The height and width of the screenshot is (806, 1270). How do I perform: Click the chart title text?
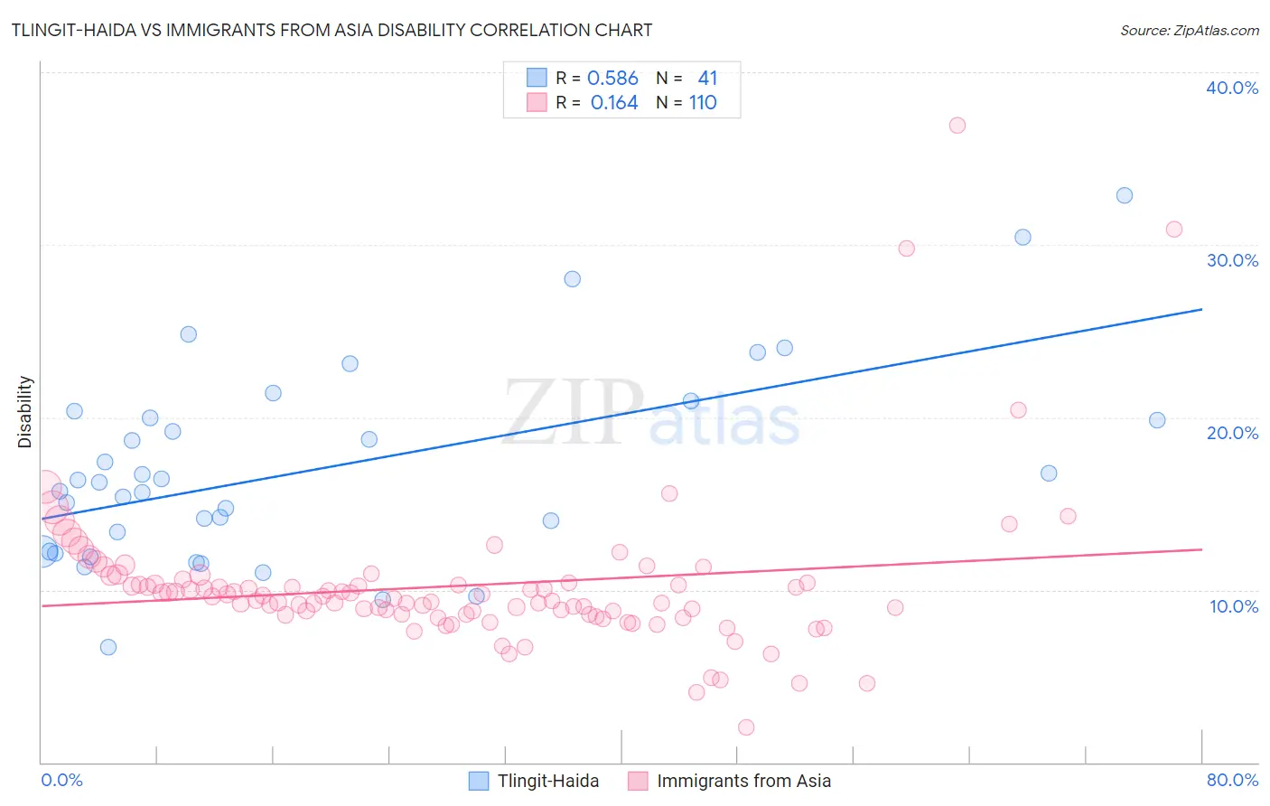(332, 30)
